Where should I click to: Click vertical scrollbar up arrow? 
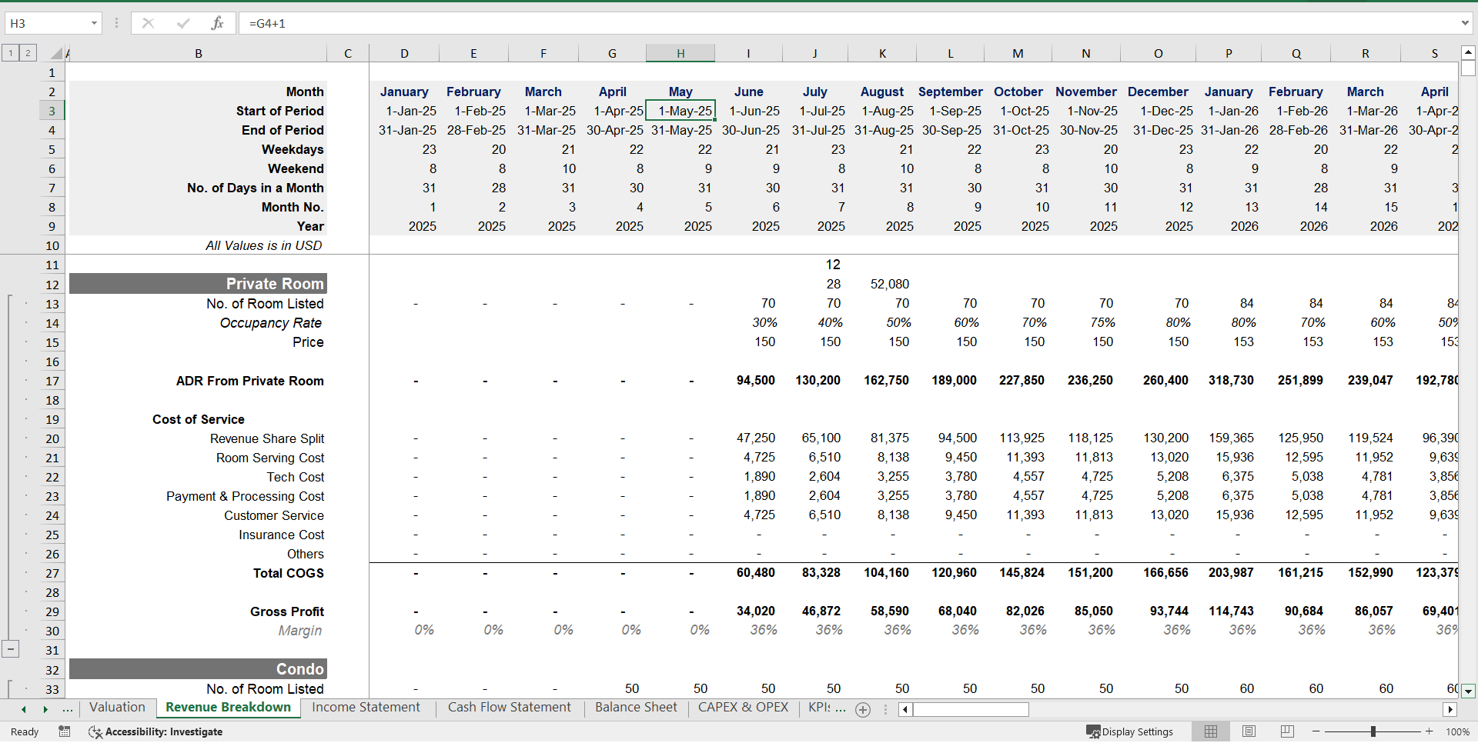pyautogui.click(x=1468, y=53)
